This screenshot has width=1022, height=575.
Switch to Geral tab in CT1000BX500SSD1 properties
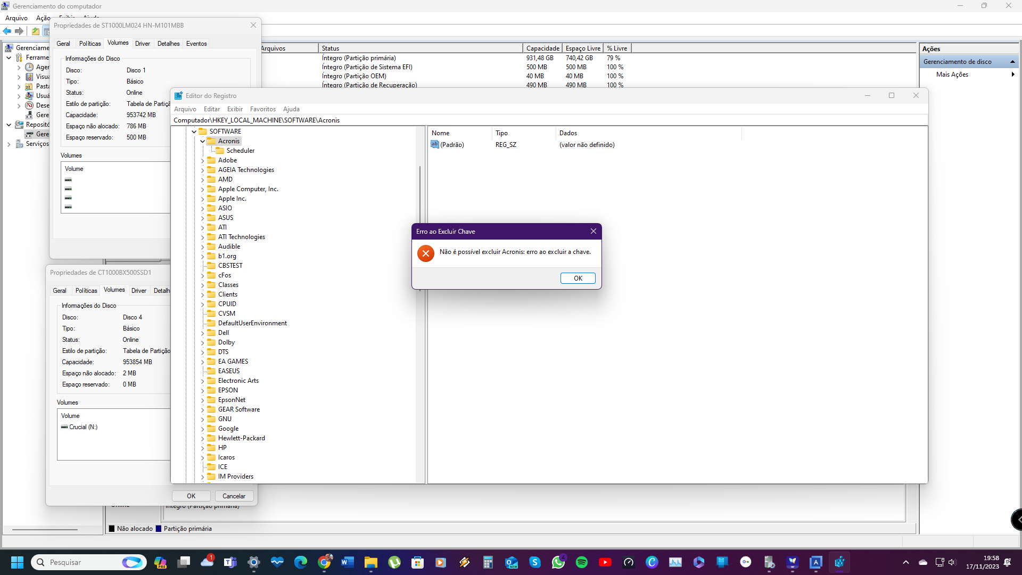(60, 291)
